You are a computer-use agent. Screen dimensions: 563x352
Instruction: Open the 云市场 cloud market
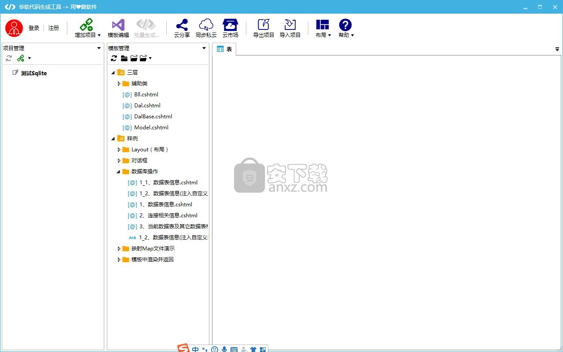tap(230, 25)
